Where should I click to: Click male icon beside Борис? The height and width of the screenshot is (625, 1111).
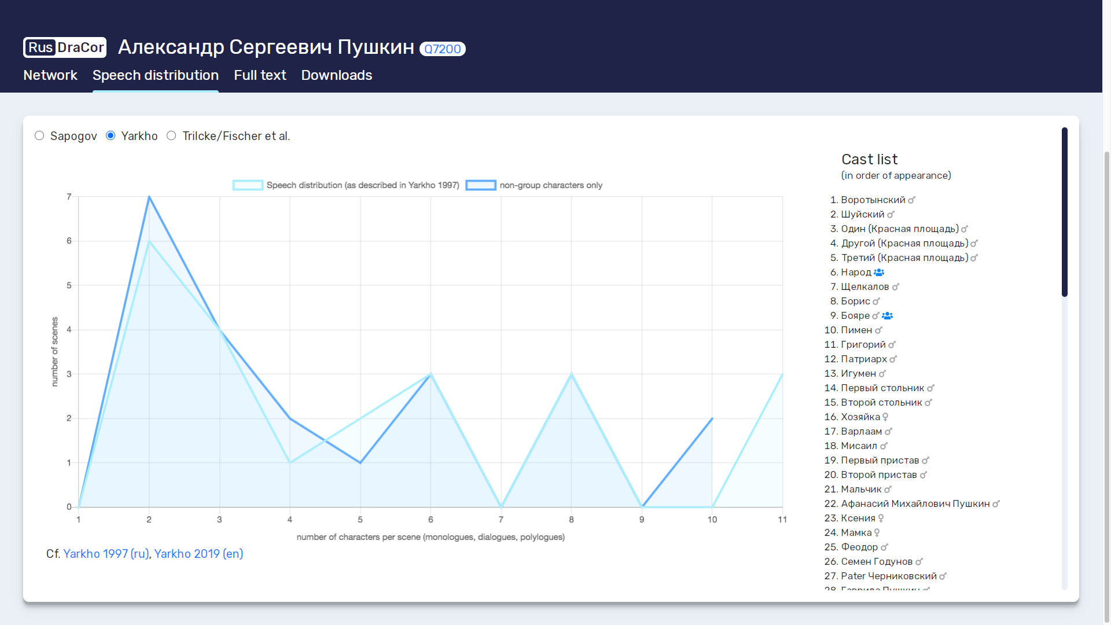876,302
